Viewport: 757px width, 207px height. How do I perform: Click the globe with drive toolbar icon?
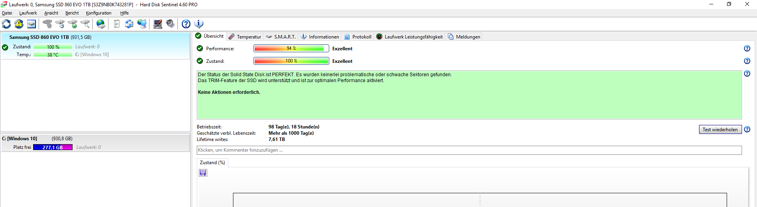tap(101, 24)
